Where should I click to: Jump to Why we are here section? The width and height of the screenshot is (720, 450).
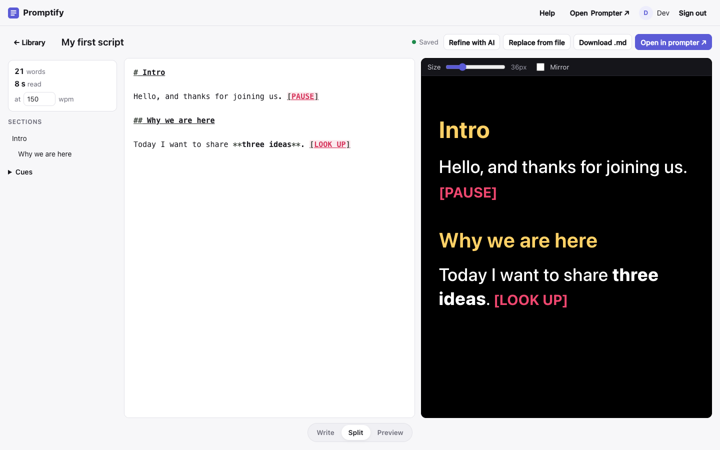pyautogui.click(x=45, y=154)
